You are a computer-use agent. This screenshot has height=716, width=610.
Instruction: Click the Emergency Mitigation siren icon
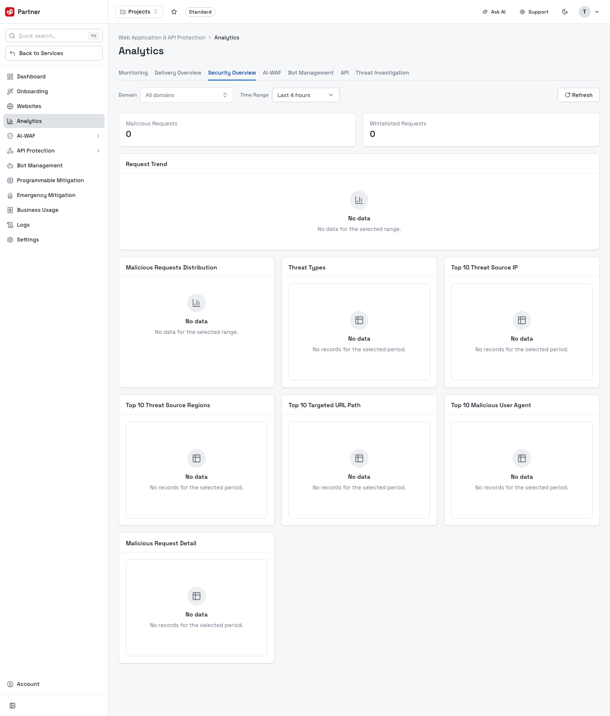[10, 195]
